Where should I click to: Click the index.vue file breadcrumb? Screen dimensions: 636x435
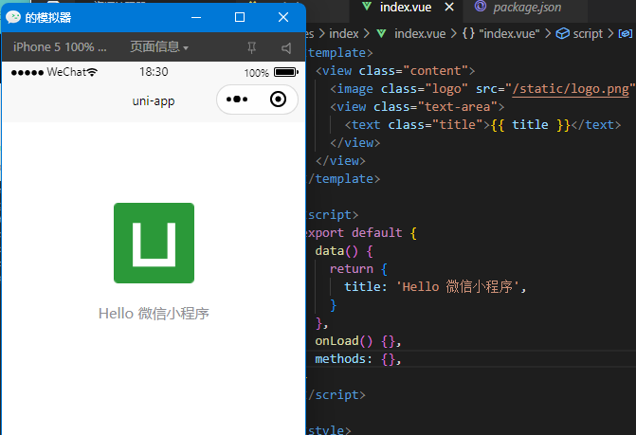pos(420,34)
